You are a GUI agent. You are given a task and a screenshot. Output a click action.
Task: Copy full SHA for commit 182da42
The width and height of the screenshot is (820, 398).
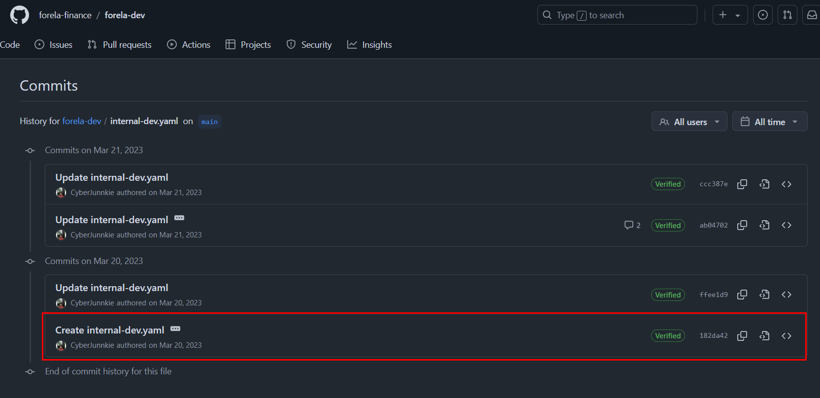tap(742, 336)
